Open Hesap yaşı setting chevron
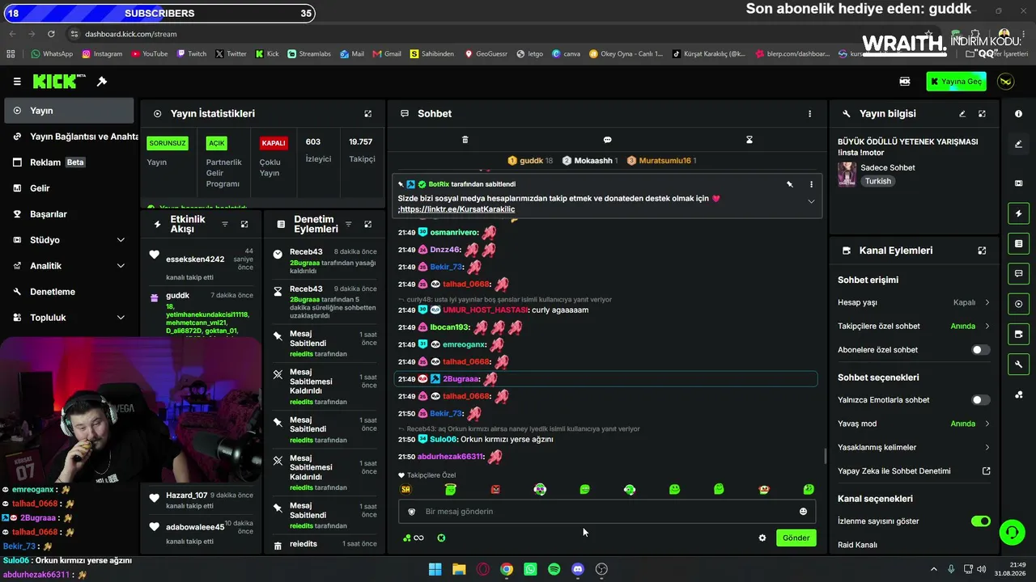 pos(987,302)
